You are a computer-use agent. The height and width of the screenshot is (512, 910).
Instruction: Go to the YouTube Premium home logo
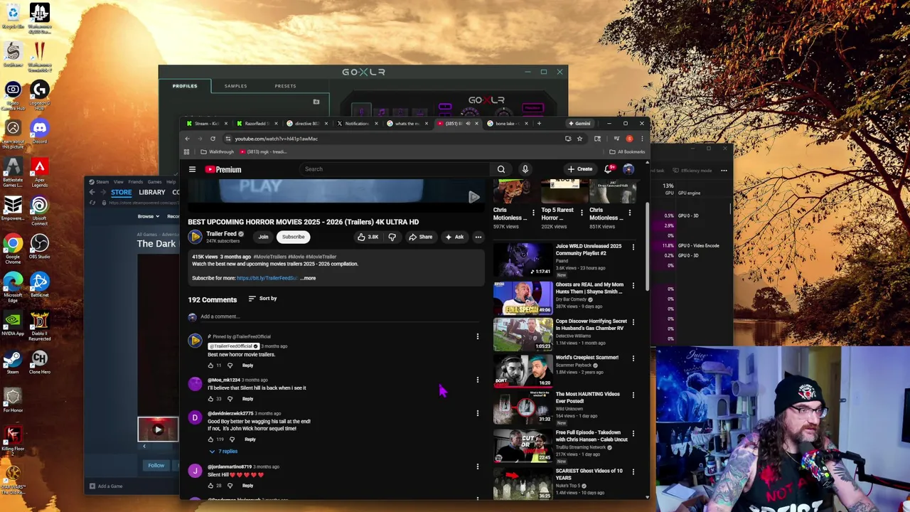point(224,169)
